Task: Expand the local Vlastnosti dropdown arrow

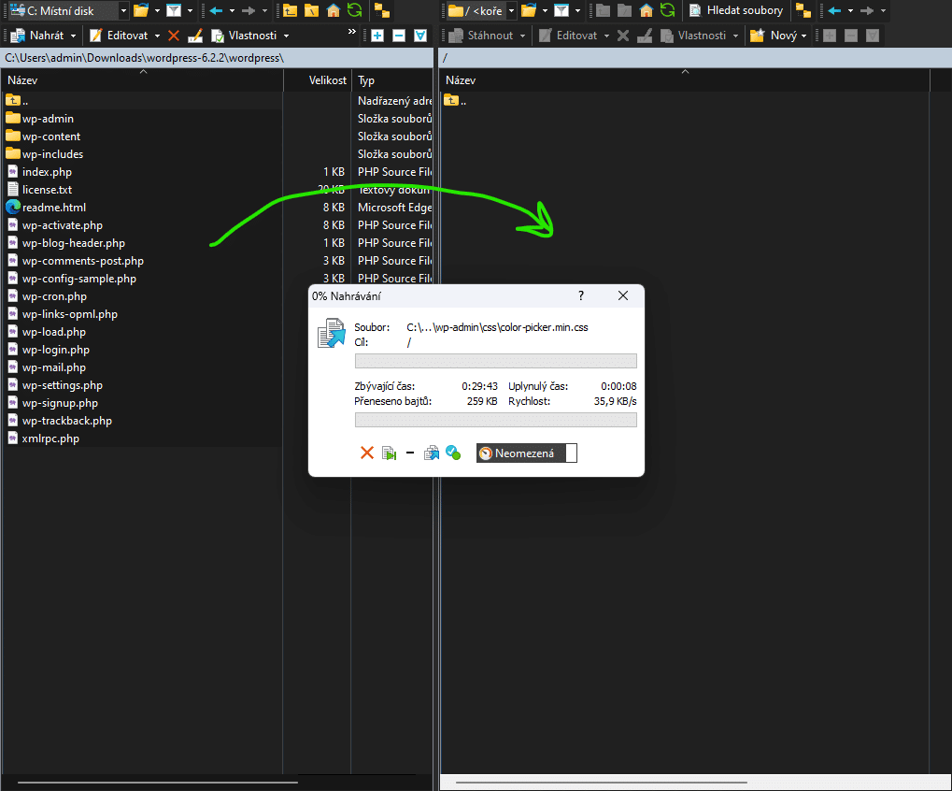Action: pos(286,36)
